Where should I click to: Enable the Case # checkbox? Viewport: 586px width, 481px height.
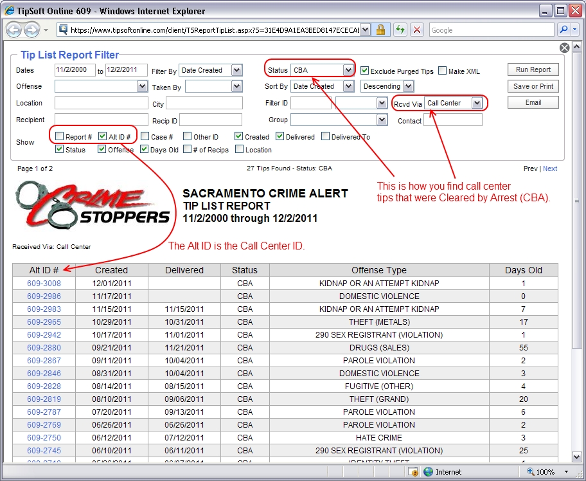(145, 136)
